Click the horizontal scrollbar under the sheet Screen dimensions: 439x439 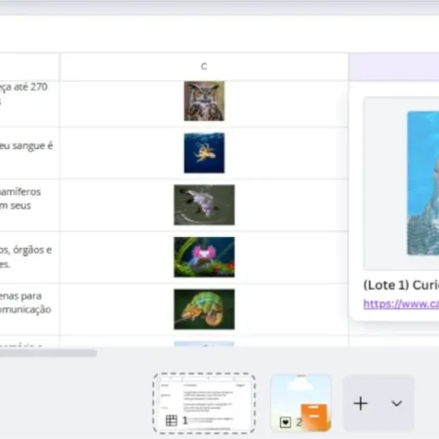pyautogui.click(x=48, y=353)
